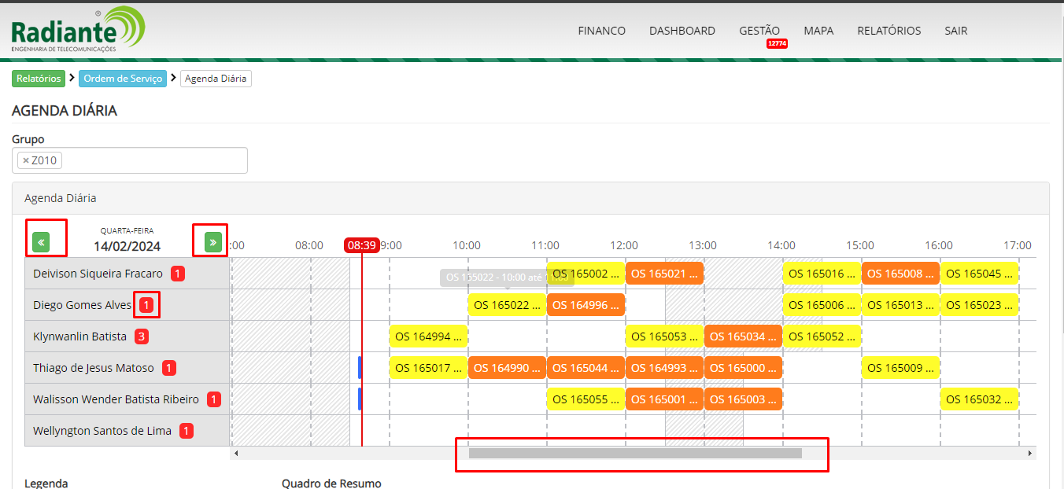Go to previous day with left arrows button
The image size is (1064, 489).
click(42, 242)
